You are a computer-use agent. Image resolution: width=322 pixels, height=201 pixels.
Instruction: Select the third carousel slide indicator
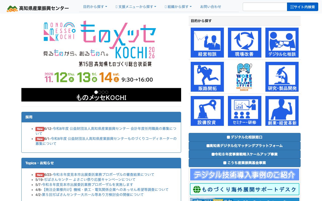click(103, 92)
